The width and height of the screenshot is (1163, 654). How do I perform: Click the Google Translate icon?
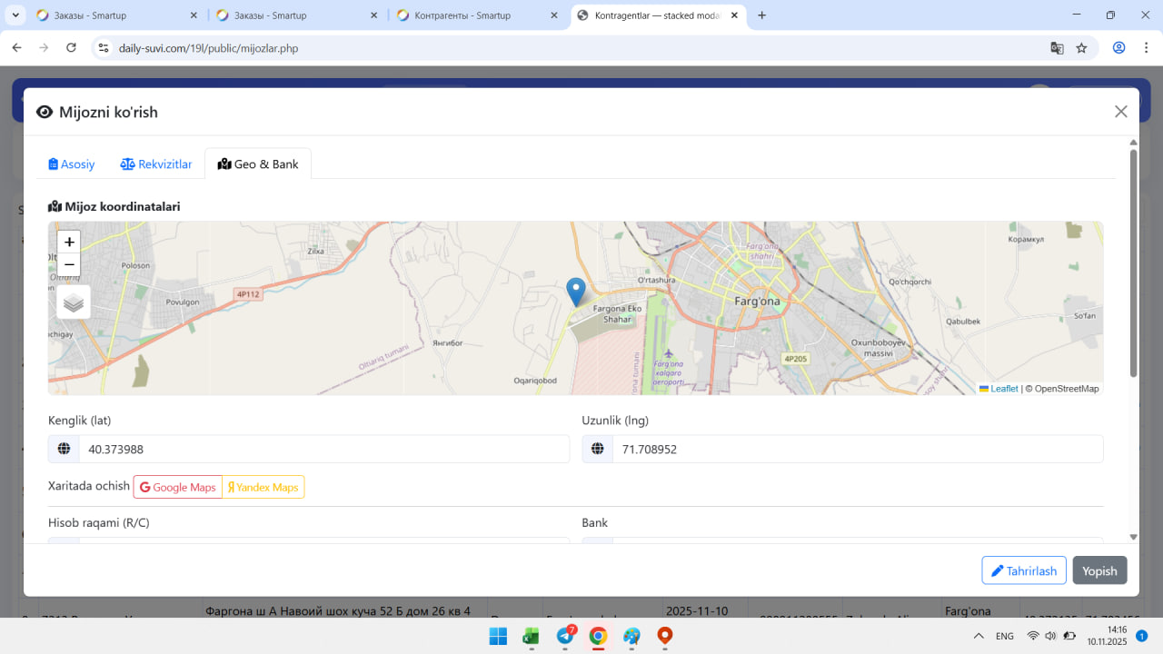pyautogui.click(x=1057, y=48)
